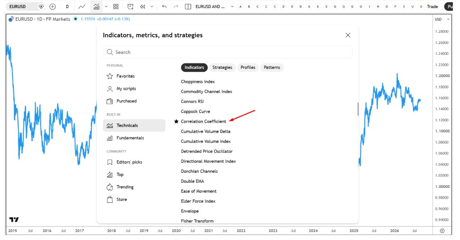The image size is (460, 240).
Task: Click the quick-access circle labeled O
Action: tap(387, 6)
